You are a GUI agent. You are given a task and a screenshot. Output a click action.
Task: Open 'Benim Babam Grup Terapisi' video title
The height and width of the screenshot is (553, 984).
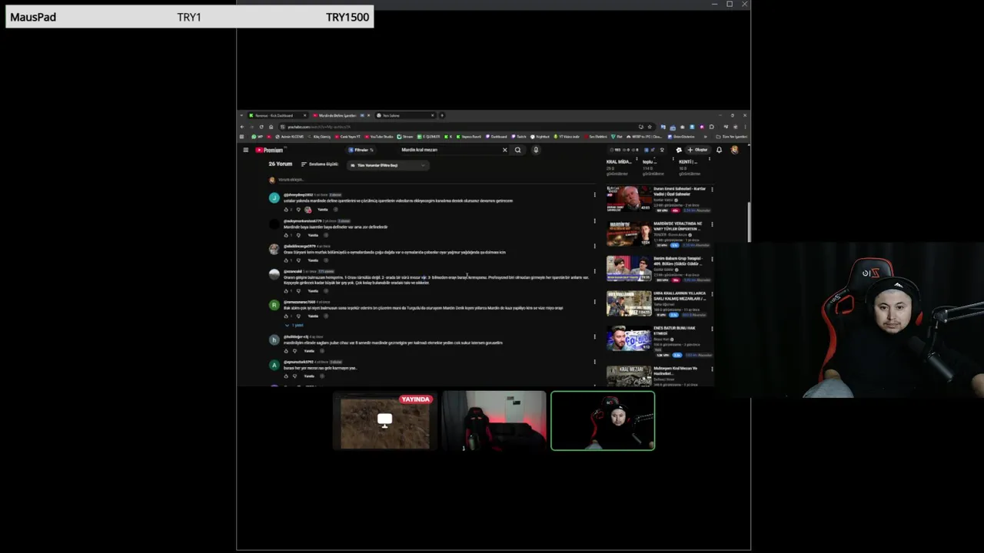pyautogui.click(x=677, y=260)
